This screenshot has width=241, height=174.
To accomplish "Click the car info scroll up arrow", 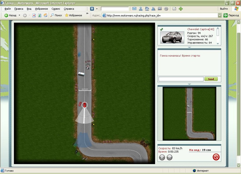I will coord(218,28).
